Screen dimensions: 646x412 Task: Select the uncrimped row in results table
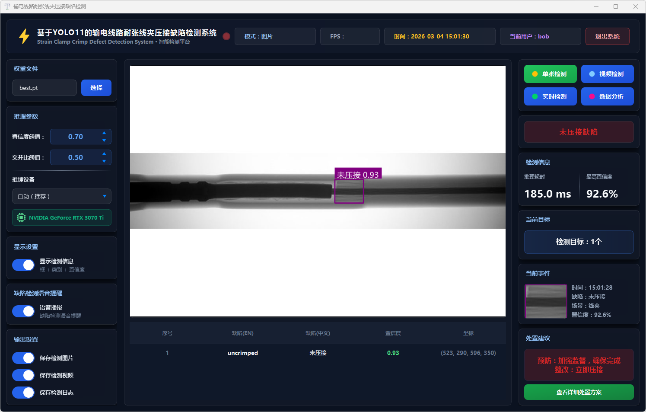[x=318, y=353]
